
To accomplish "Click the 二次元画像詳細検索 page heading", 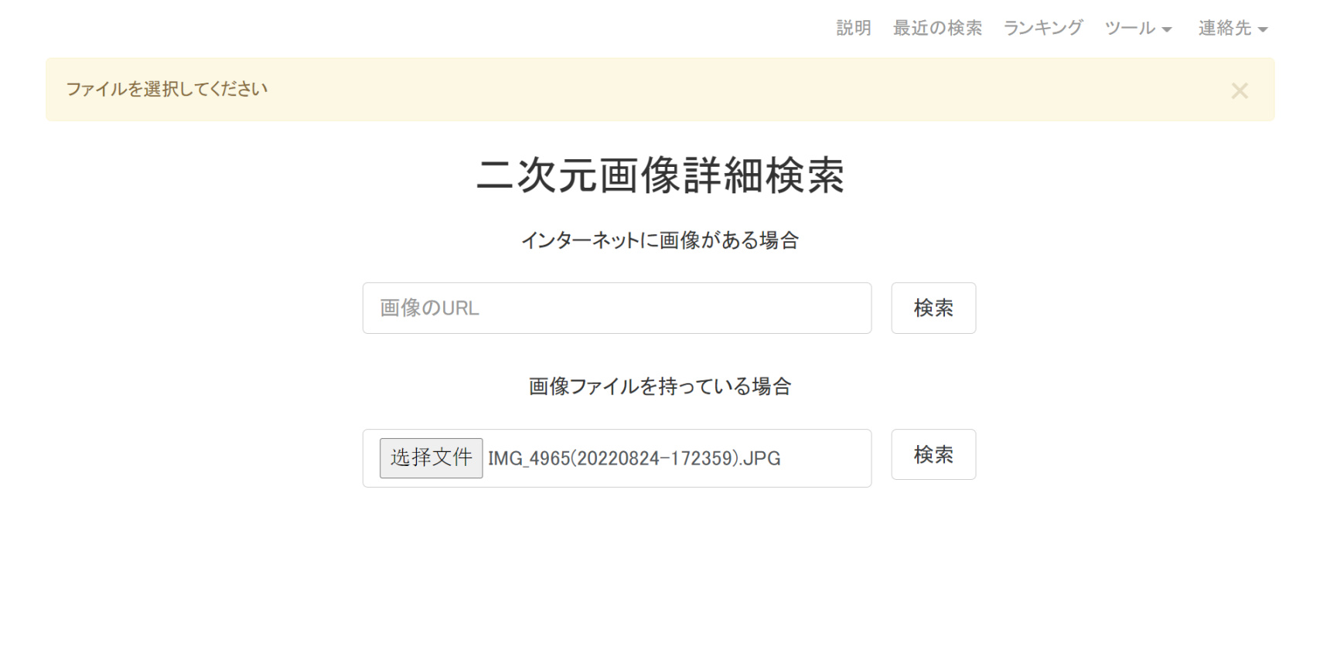I will [660, 176].
